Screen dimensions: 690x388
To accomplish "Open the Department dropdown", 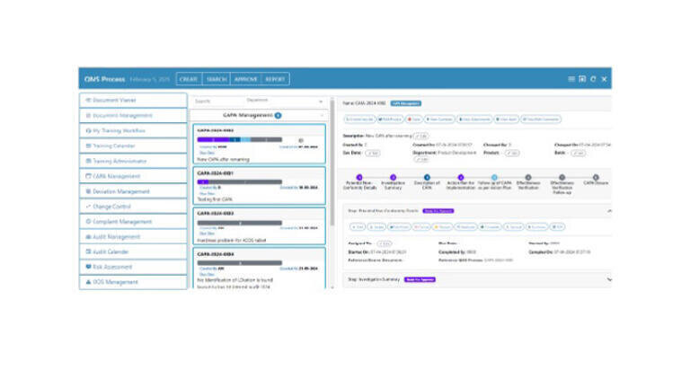I will pos(284,101).
